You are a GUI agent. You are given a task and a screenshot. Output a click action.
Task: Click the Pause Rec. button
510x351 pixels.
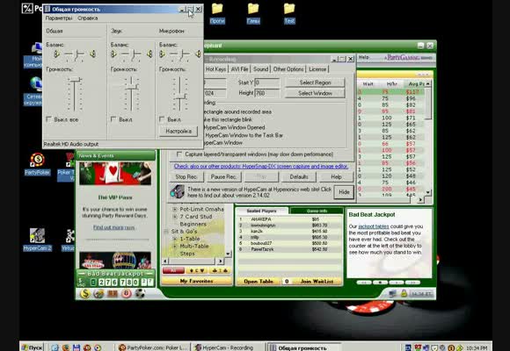click(223, 176)
